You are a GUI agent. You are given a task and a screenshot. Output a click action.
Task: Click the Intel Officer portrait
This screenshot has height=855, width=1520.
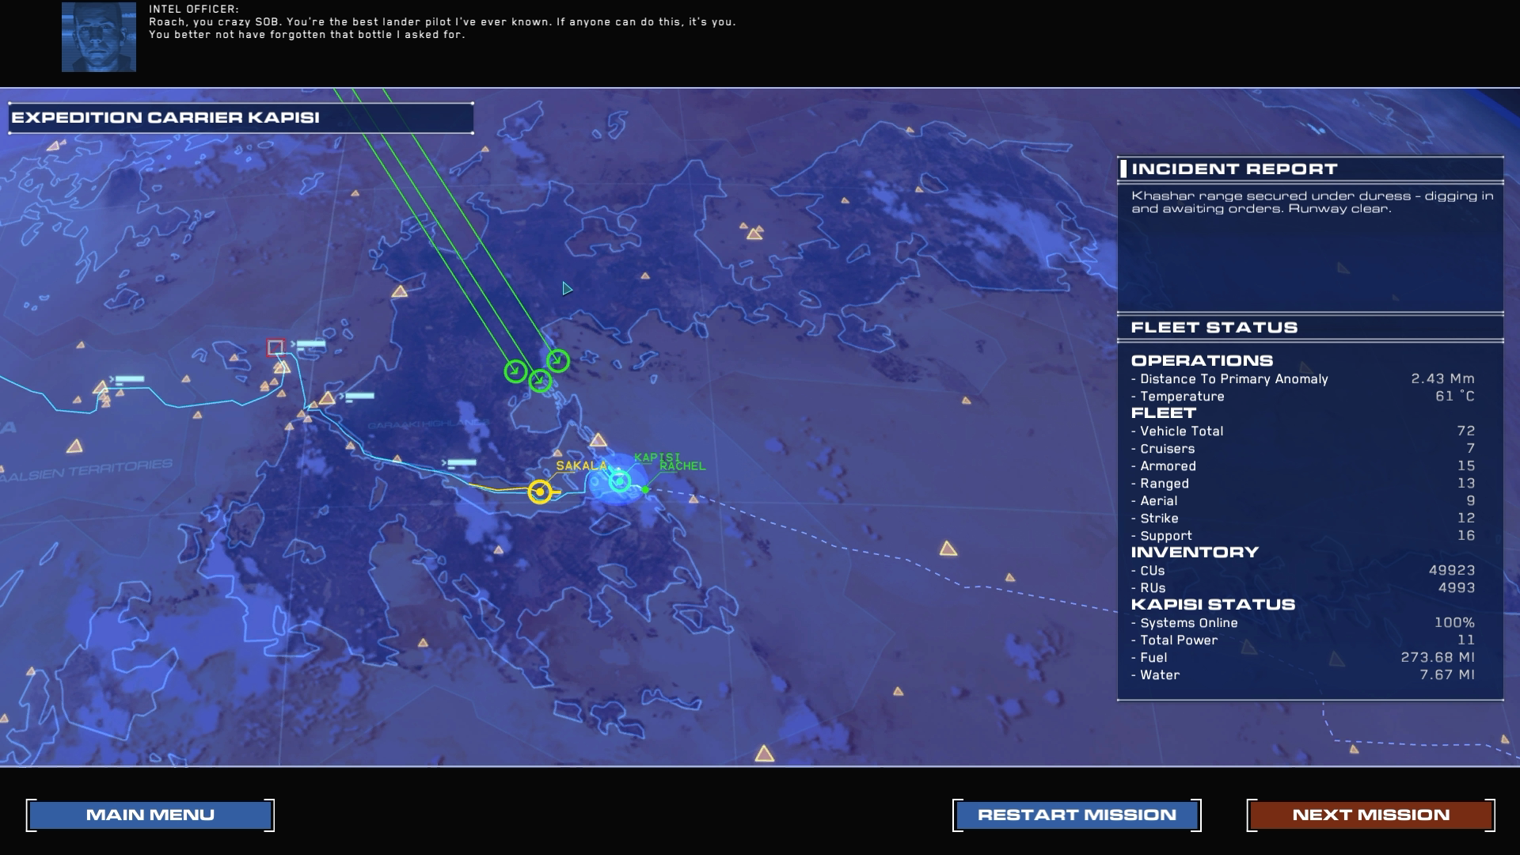pyautogui.click(x=99, y=37)
